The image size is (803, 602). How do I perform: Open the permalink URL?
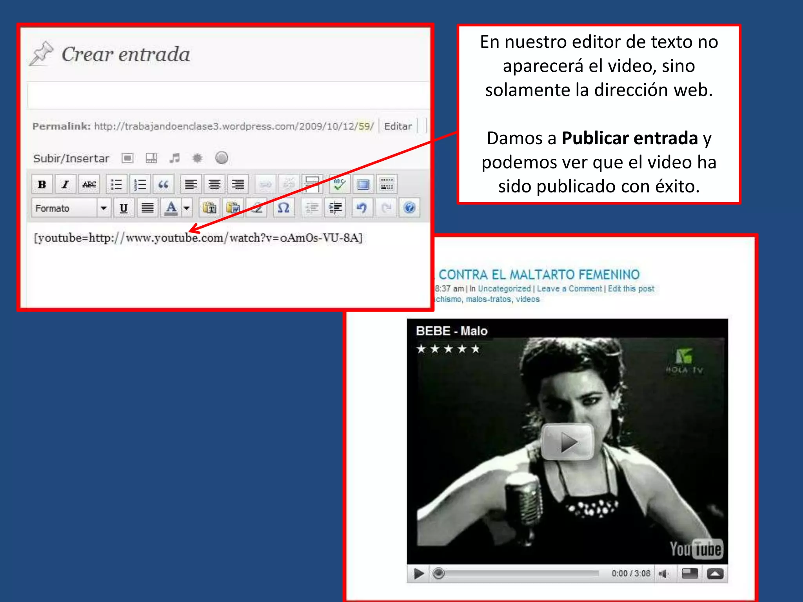pos(234,126)
